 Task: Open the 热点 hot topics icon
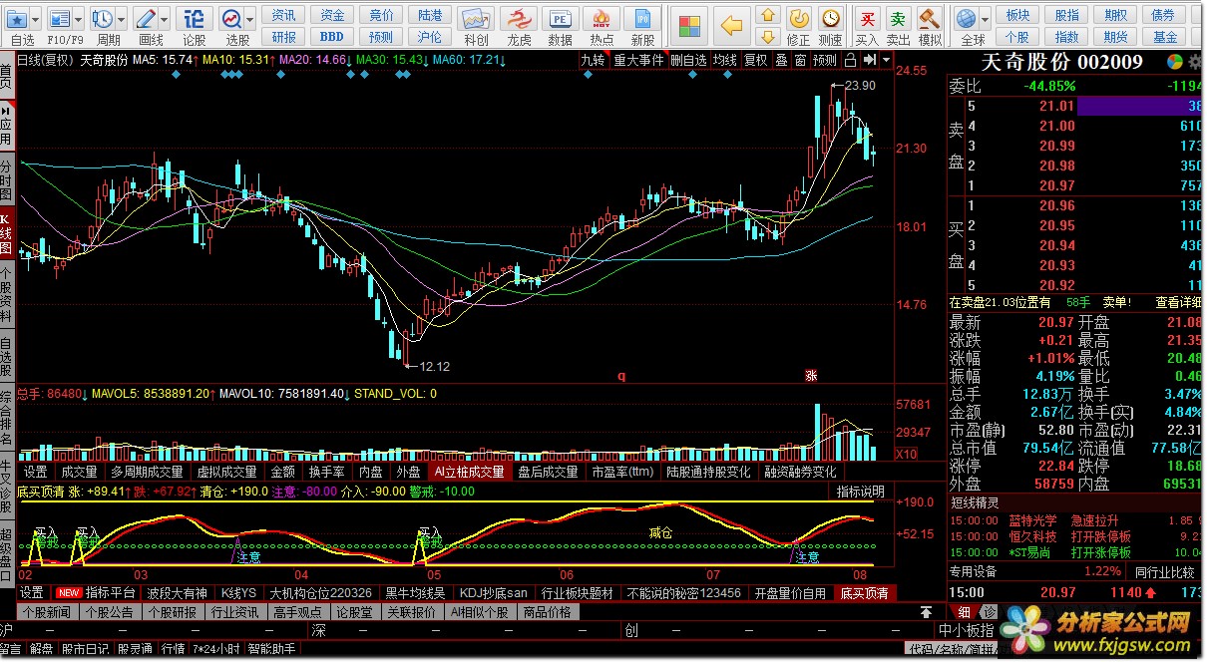[602, 20]
